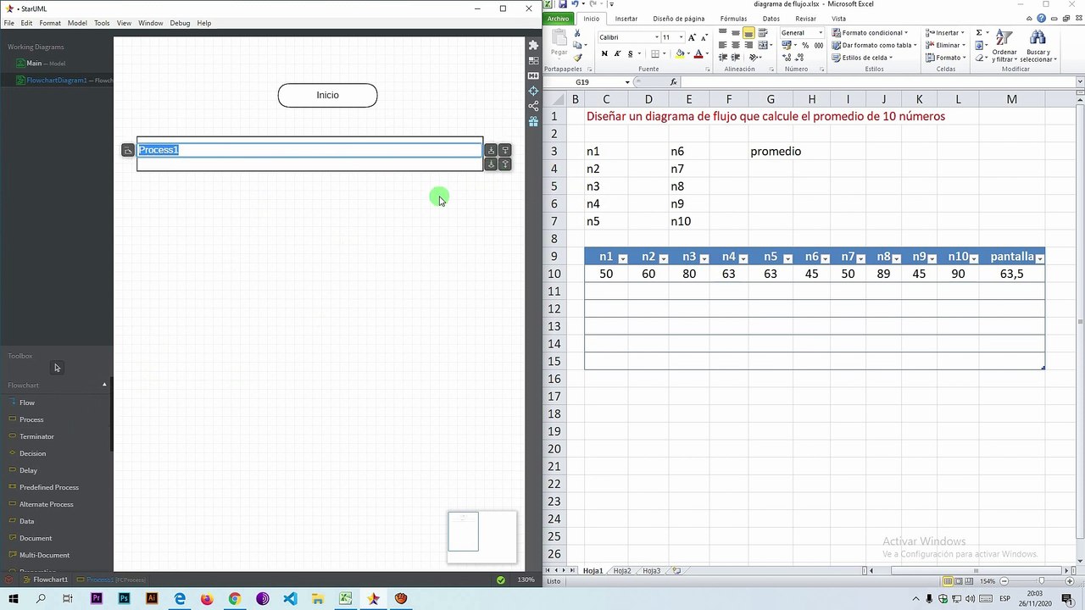Activate the StarUML select pointer tool

click(x=57, y=368)
